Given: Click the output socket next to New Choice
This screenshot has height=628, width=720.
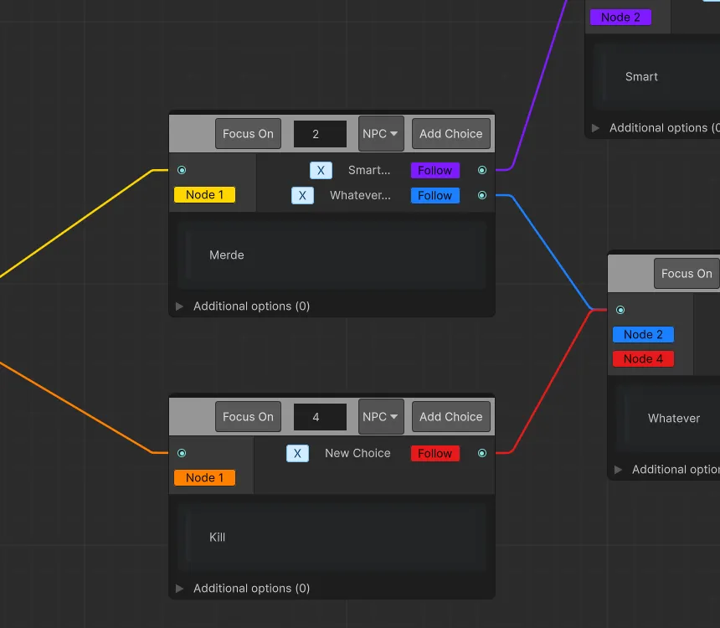Looking at the screenshot, I should pyautogui.click(x=482, y=453).
